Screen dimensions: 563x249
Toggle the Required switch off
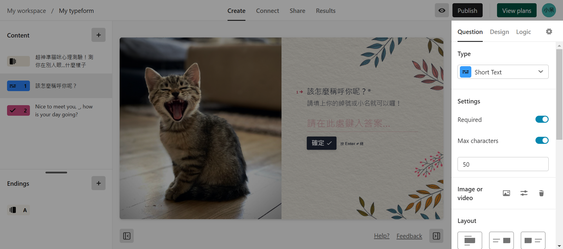click(x=542, y=119)
